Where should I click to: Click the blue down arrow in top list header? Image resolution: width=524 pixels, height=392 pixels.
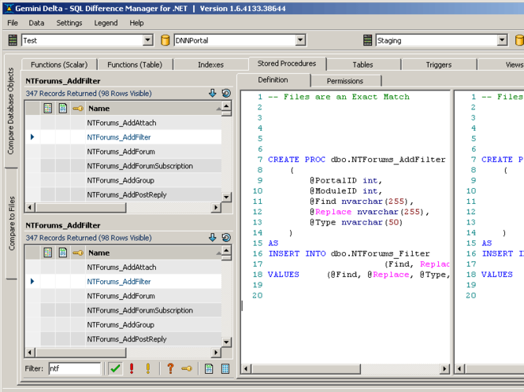click(x=212, y=93)
